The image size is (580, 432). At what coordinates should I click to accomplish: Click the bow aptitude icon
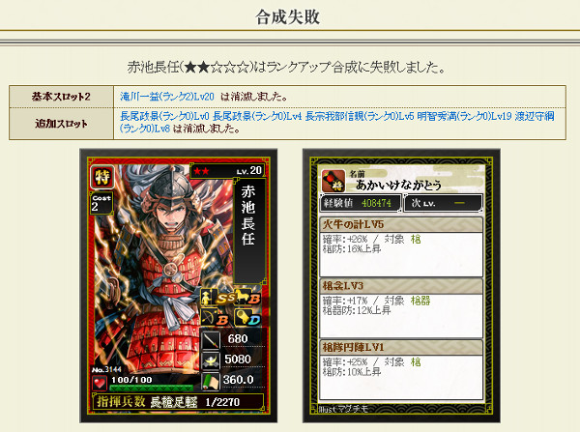point(215,317)
